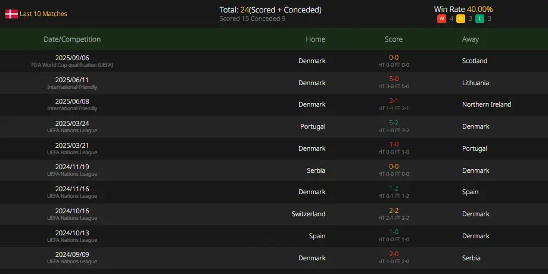
Task: Click the Home column header
Action: 315,39
